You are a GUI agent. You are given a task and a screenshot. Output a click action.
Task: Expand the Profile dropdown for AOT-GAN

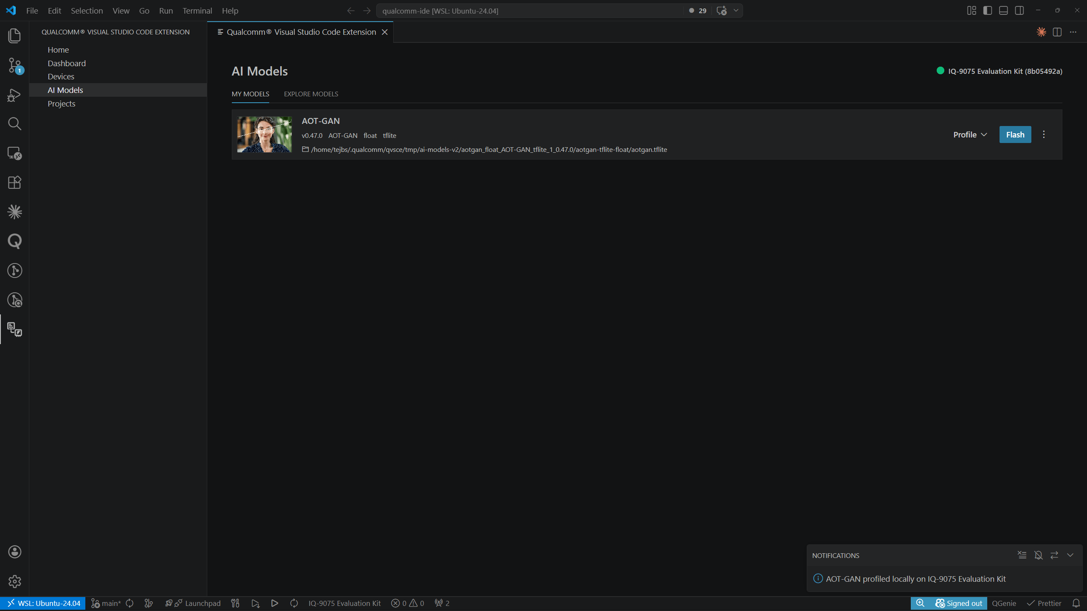click(970, 135)
